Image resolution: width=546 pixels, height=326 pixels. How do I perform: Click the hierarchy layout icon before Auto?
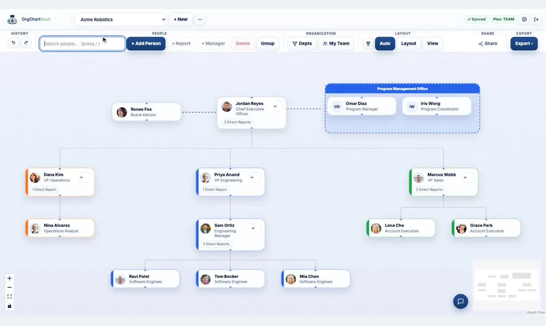pos(368,44)
